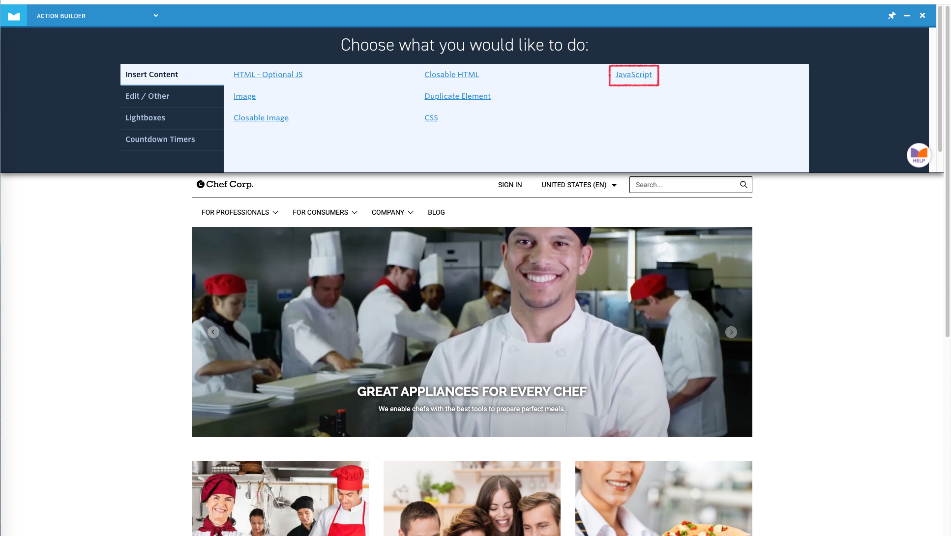Expand the COMPANY navigation dropdown
The height and width of the screenshot is (536, 951).
point(392,212)
